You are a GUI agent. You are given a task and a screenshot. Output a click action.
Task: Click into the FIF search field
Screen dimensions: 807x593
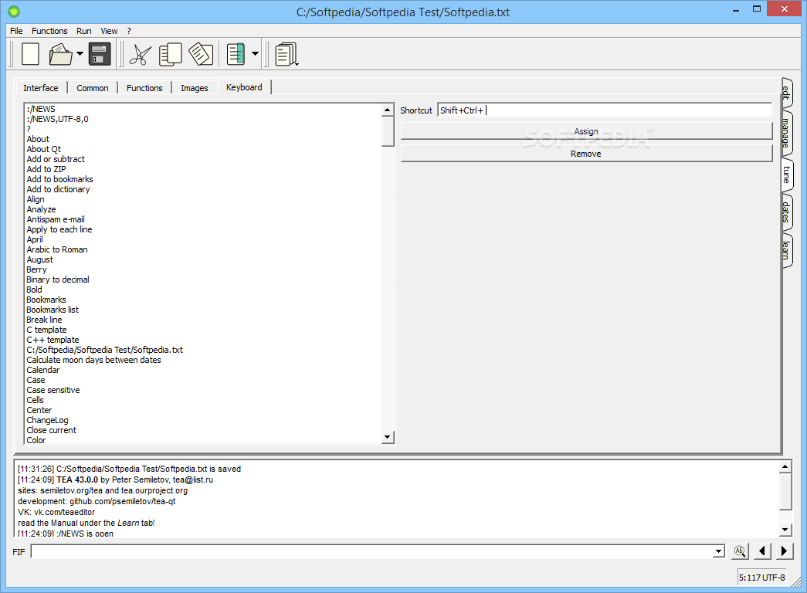pyautogui.click(x=371, y=552)
